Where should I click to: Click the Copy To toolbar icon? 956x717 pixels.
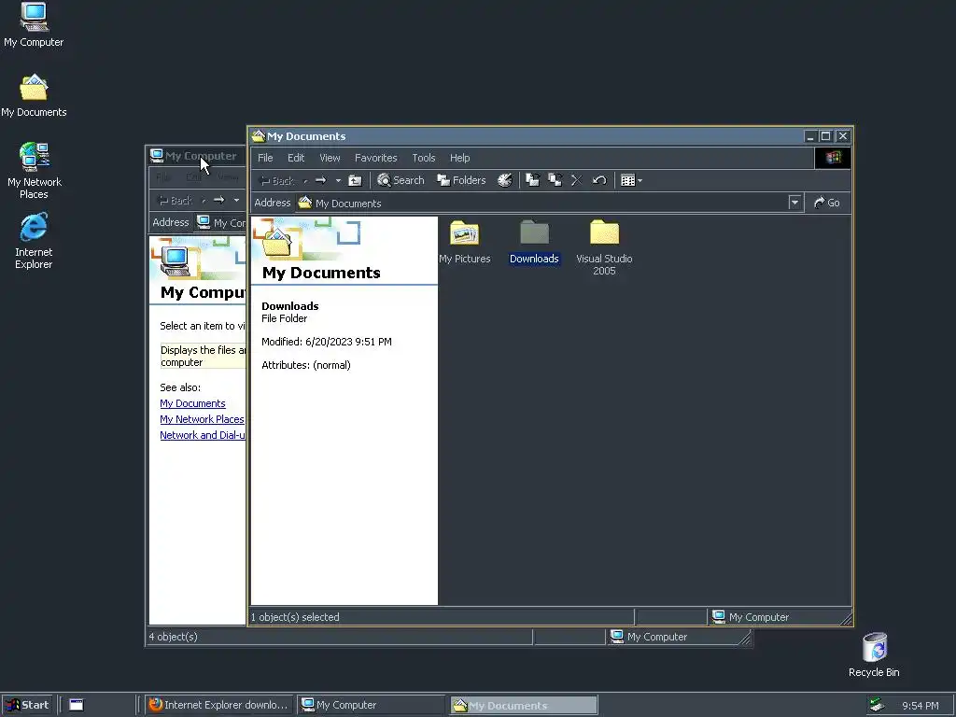coord(555,180)
